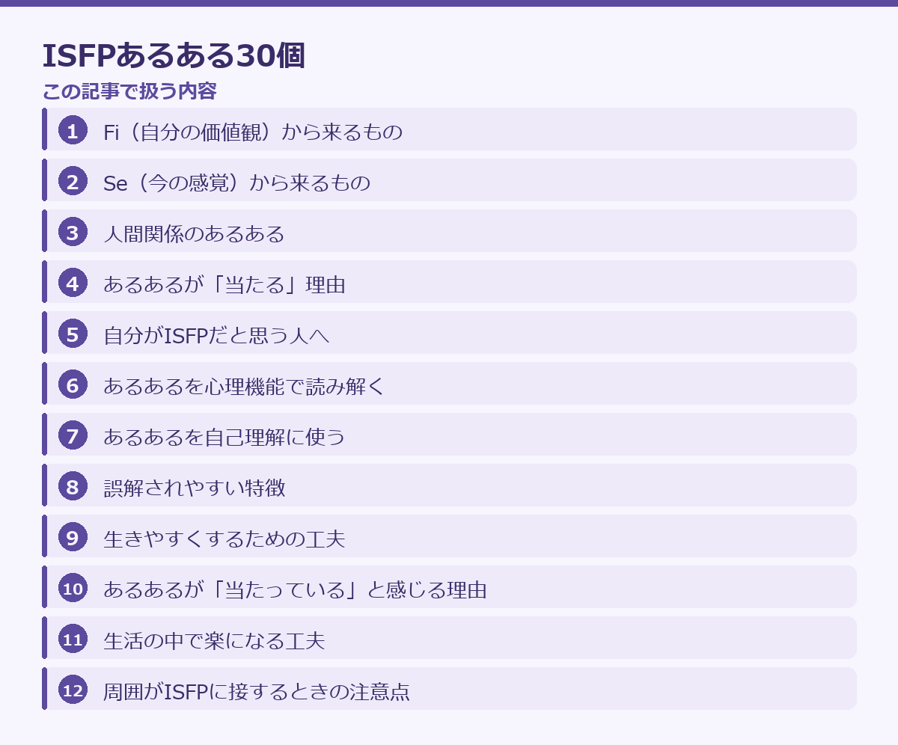This screenshot has height=745, width=898.
Task: Click the number 10 circle badge
Action: (73, 589)
